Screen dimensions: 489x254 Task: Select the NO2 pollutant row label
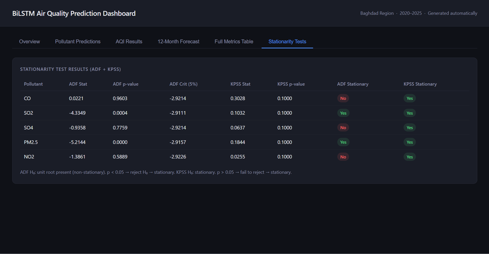pos(29,157)
